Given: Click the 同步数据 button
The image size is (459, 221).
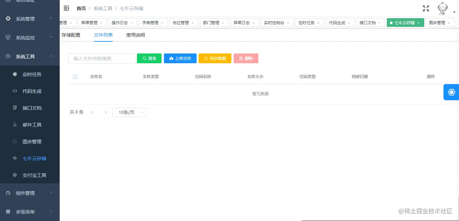Looking at the screenshot, I should (x=215, y=58).
